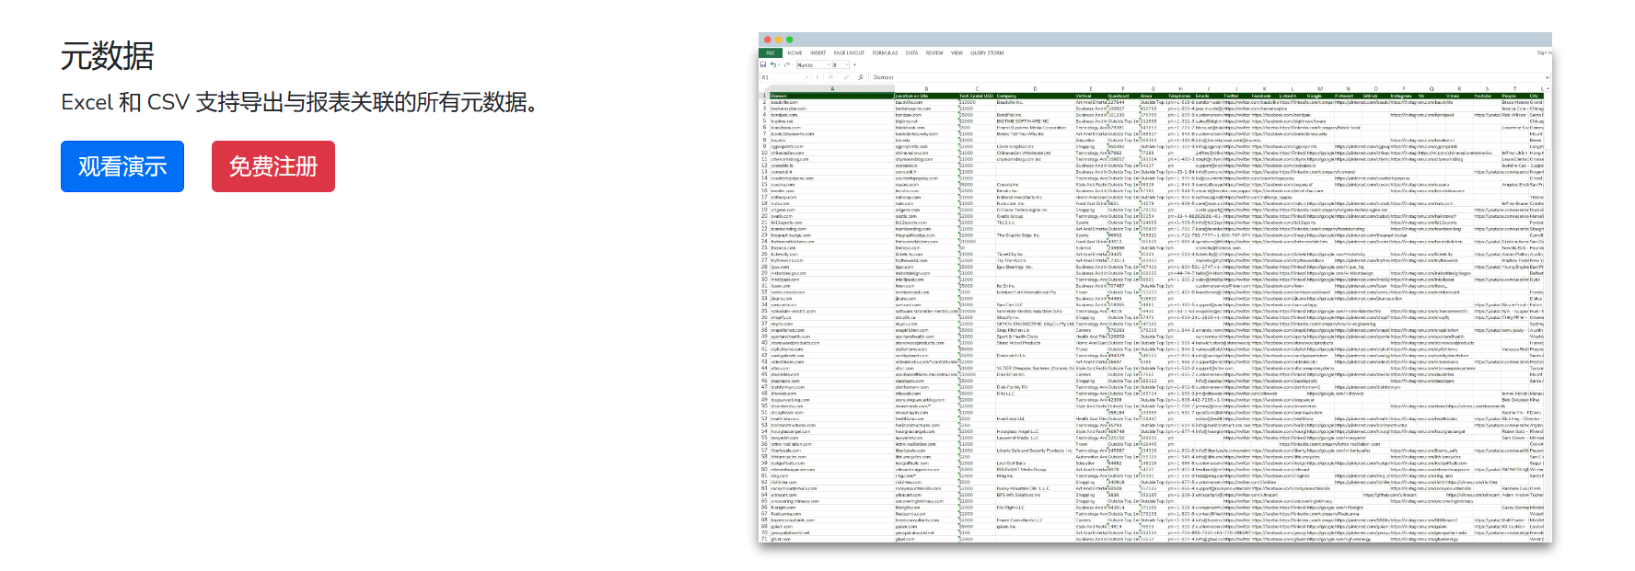Image resolution: width=1635 pixels, height=571 pixels.
Task: Switch to the INSERT ribbon tab
Action: (x=817, y=52)
